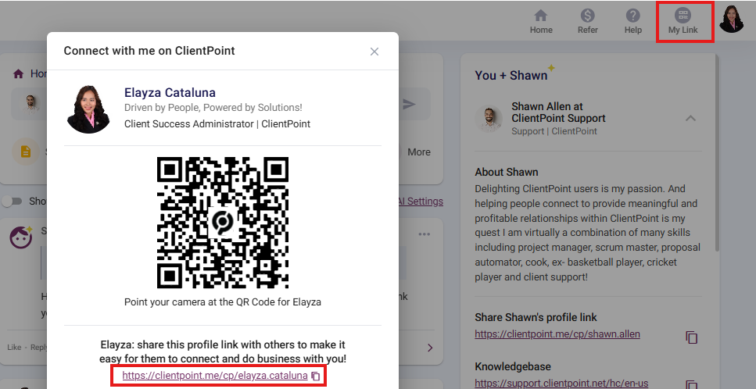Expand the post with right chevron arrow

(x=430, y=348)
